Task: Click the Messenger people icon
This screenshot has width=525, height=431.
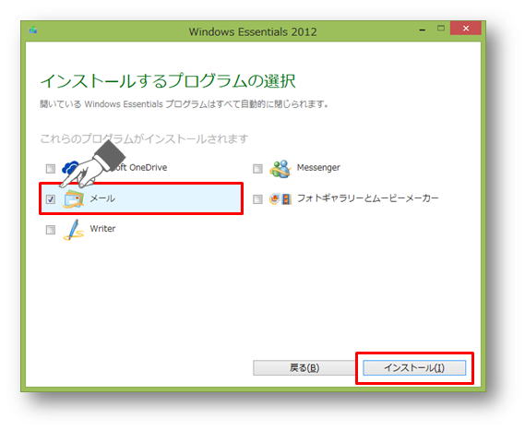Action: [x=280, y=169]
